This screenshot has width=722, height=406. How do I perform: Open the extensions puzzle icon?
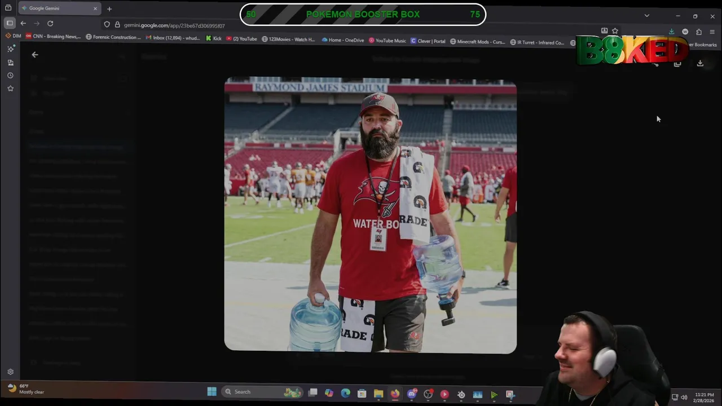(x=699, y=32)
